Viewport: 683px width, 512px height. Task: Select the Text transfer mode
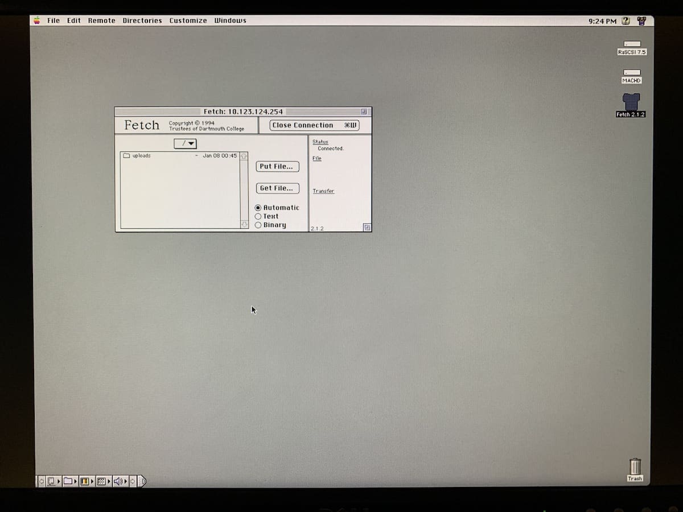[267, 216]
